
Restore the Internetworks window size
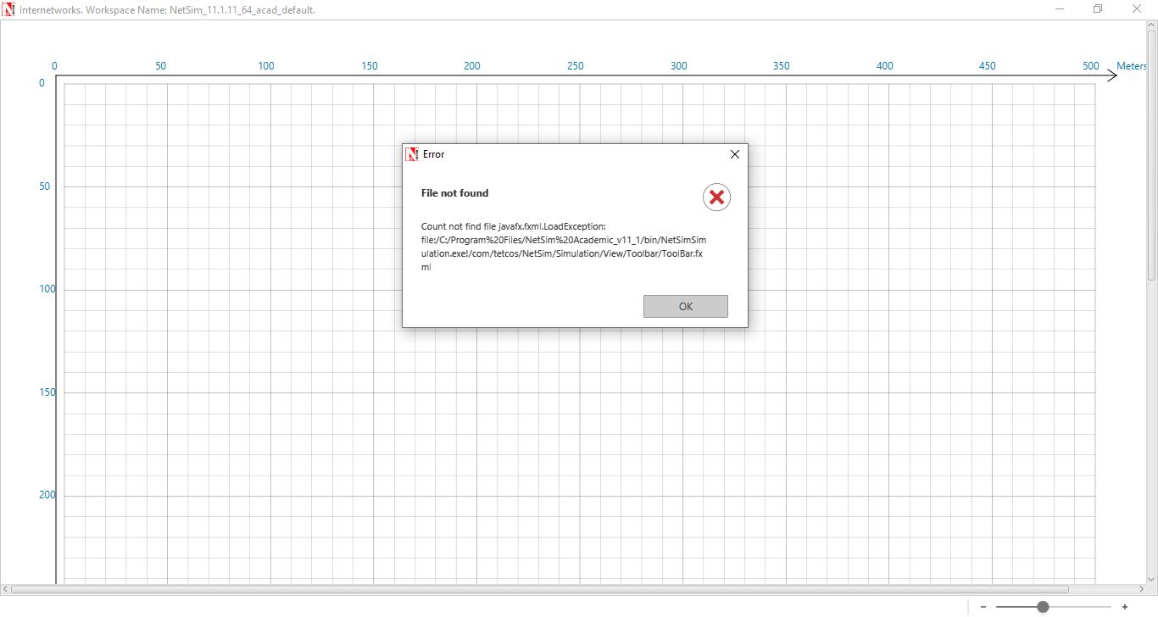coord(1098,9)
